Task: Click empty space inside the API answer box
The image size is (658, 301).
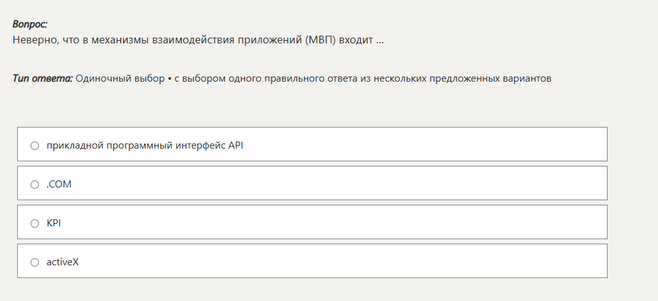Action: pos(414,145)
